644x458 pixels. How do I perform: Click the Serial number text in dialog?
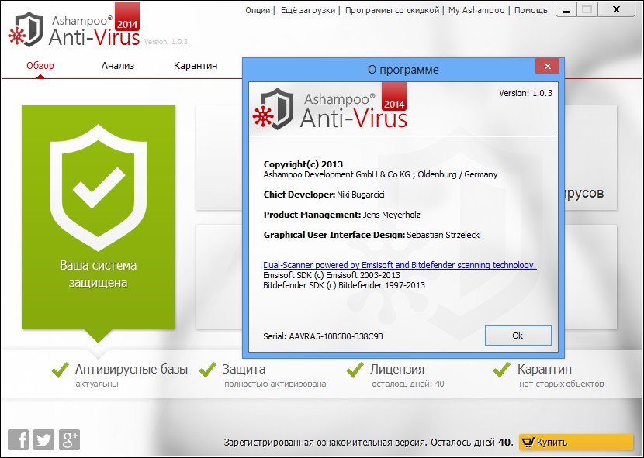tap(323, 336)
